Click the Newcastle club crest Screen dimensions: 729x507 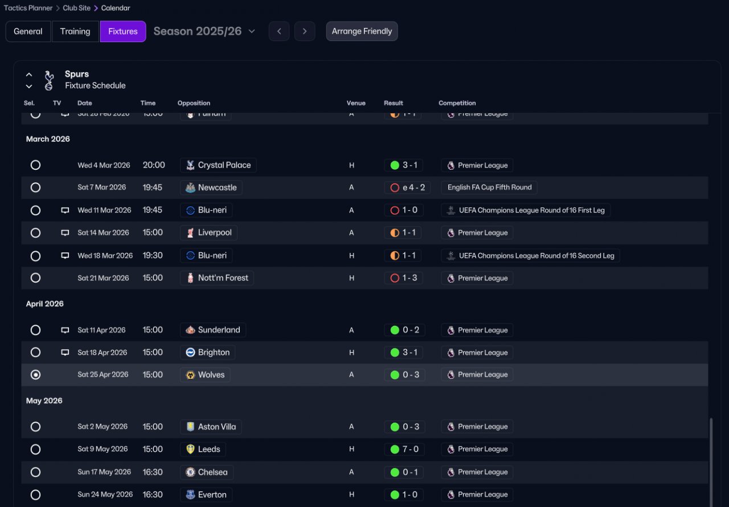coord(190,187)
